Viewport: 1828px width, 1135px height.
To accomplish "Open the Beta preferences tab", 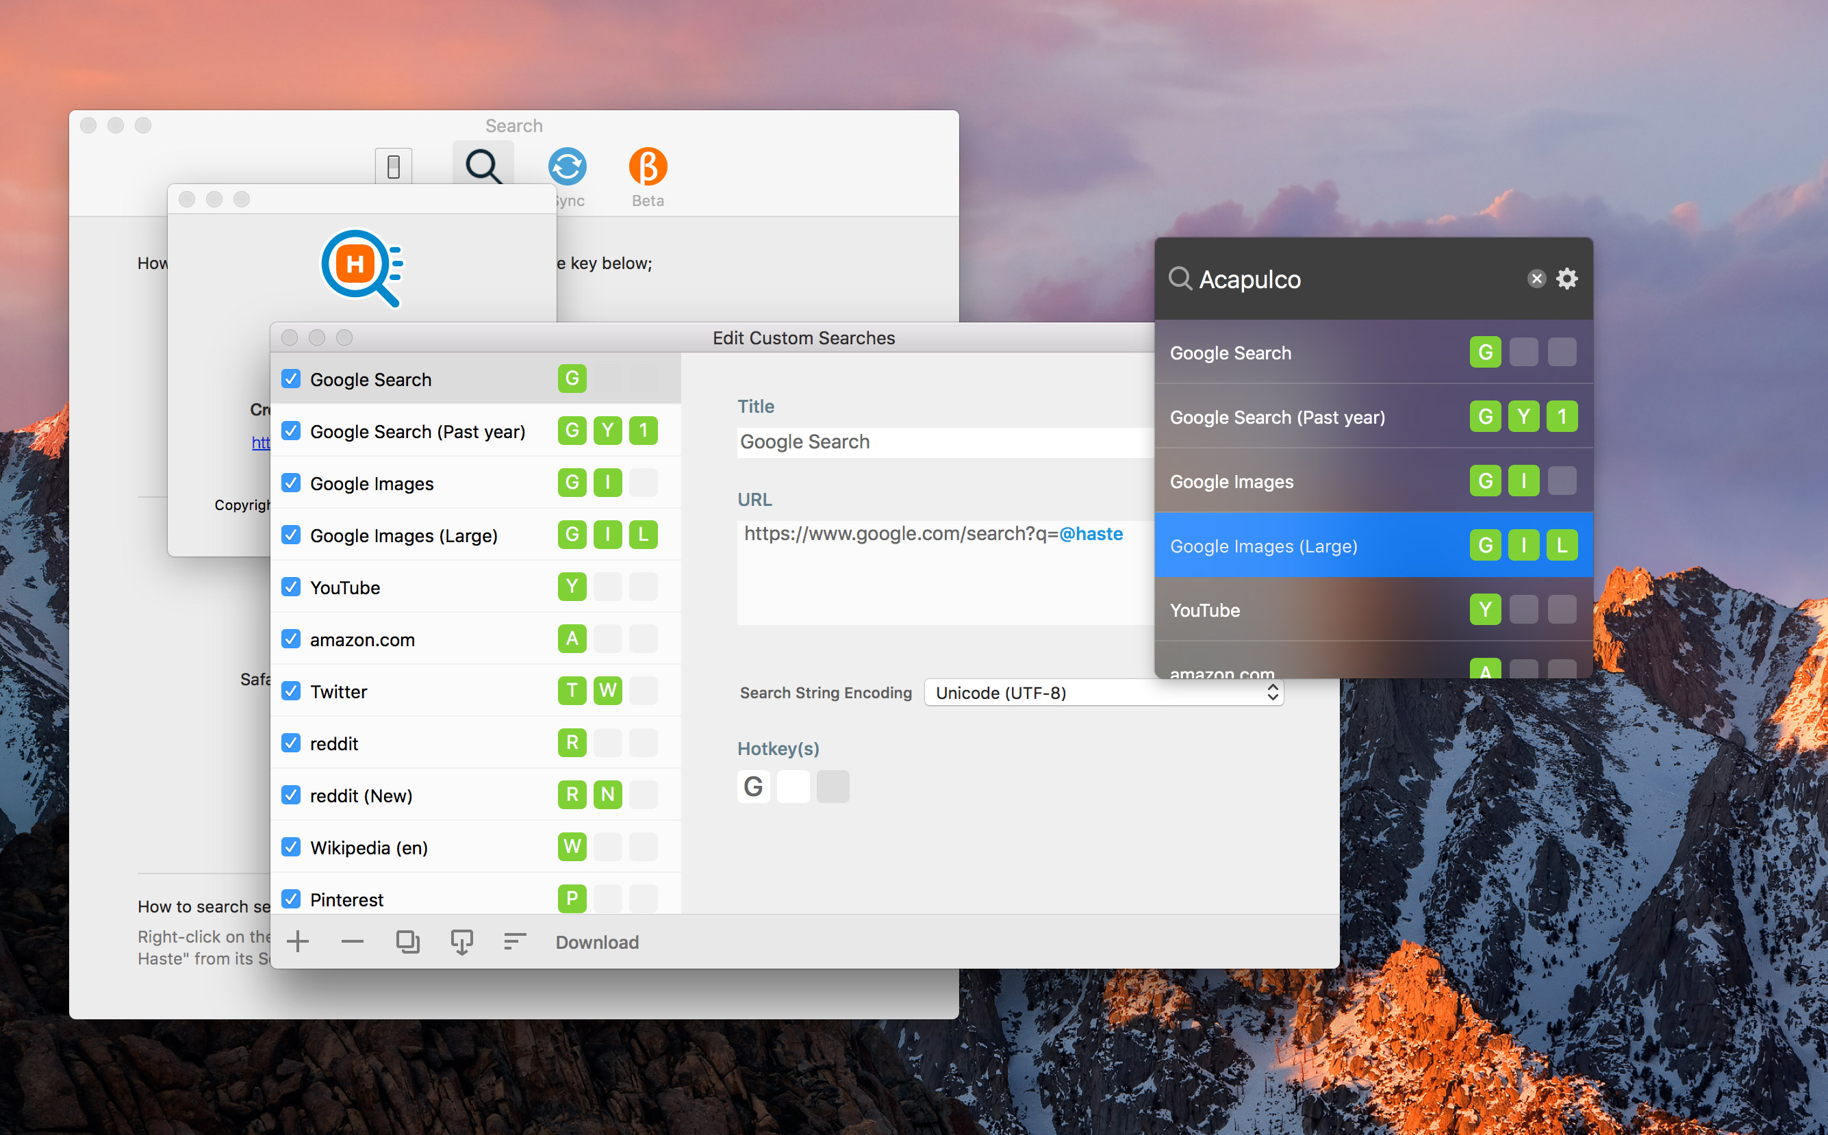I will 647,177.
